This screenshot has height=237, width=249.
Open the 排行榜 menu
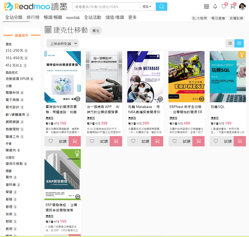click(33, 17)
